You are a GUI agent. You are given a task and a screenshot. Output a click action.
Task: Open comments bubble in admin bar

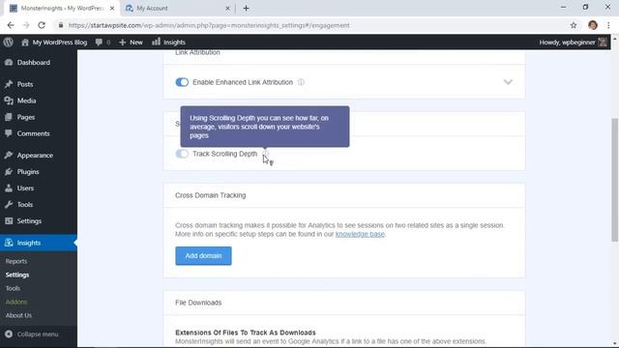[x=99, y=43]
